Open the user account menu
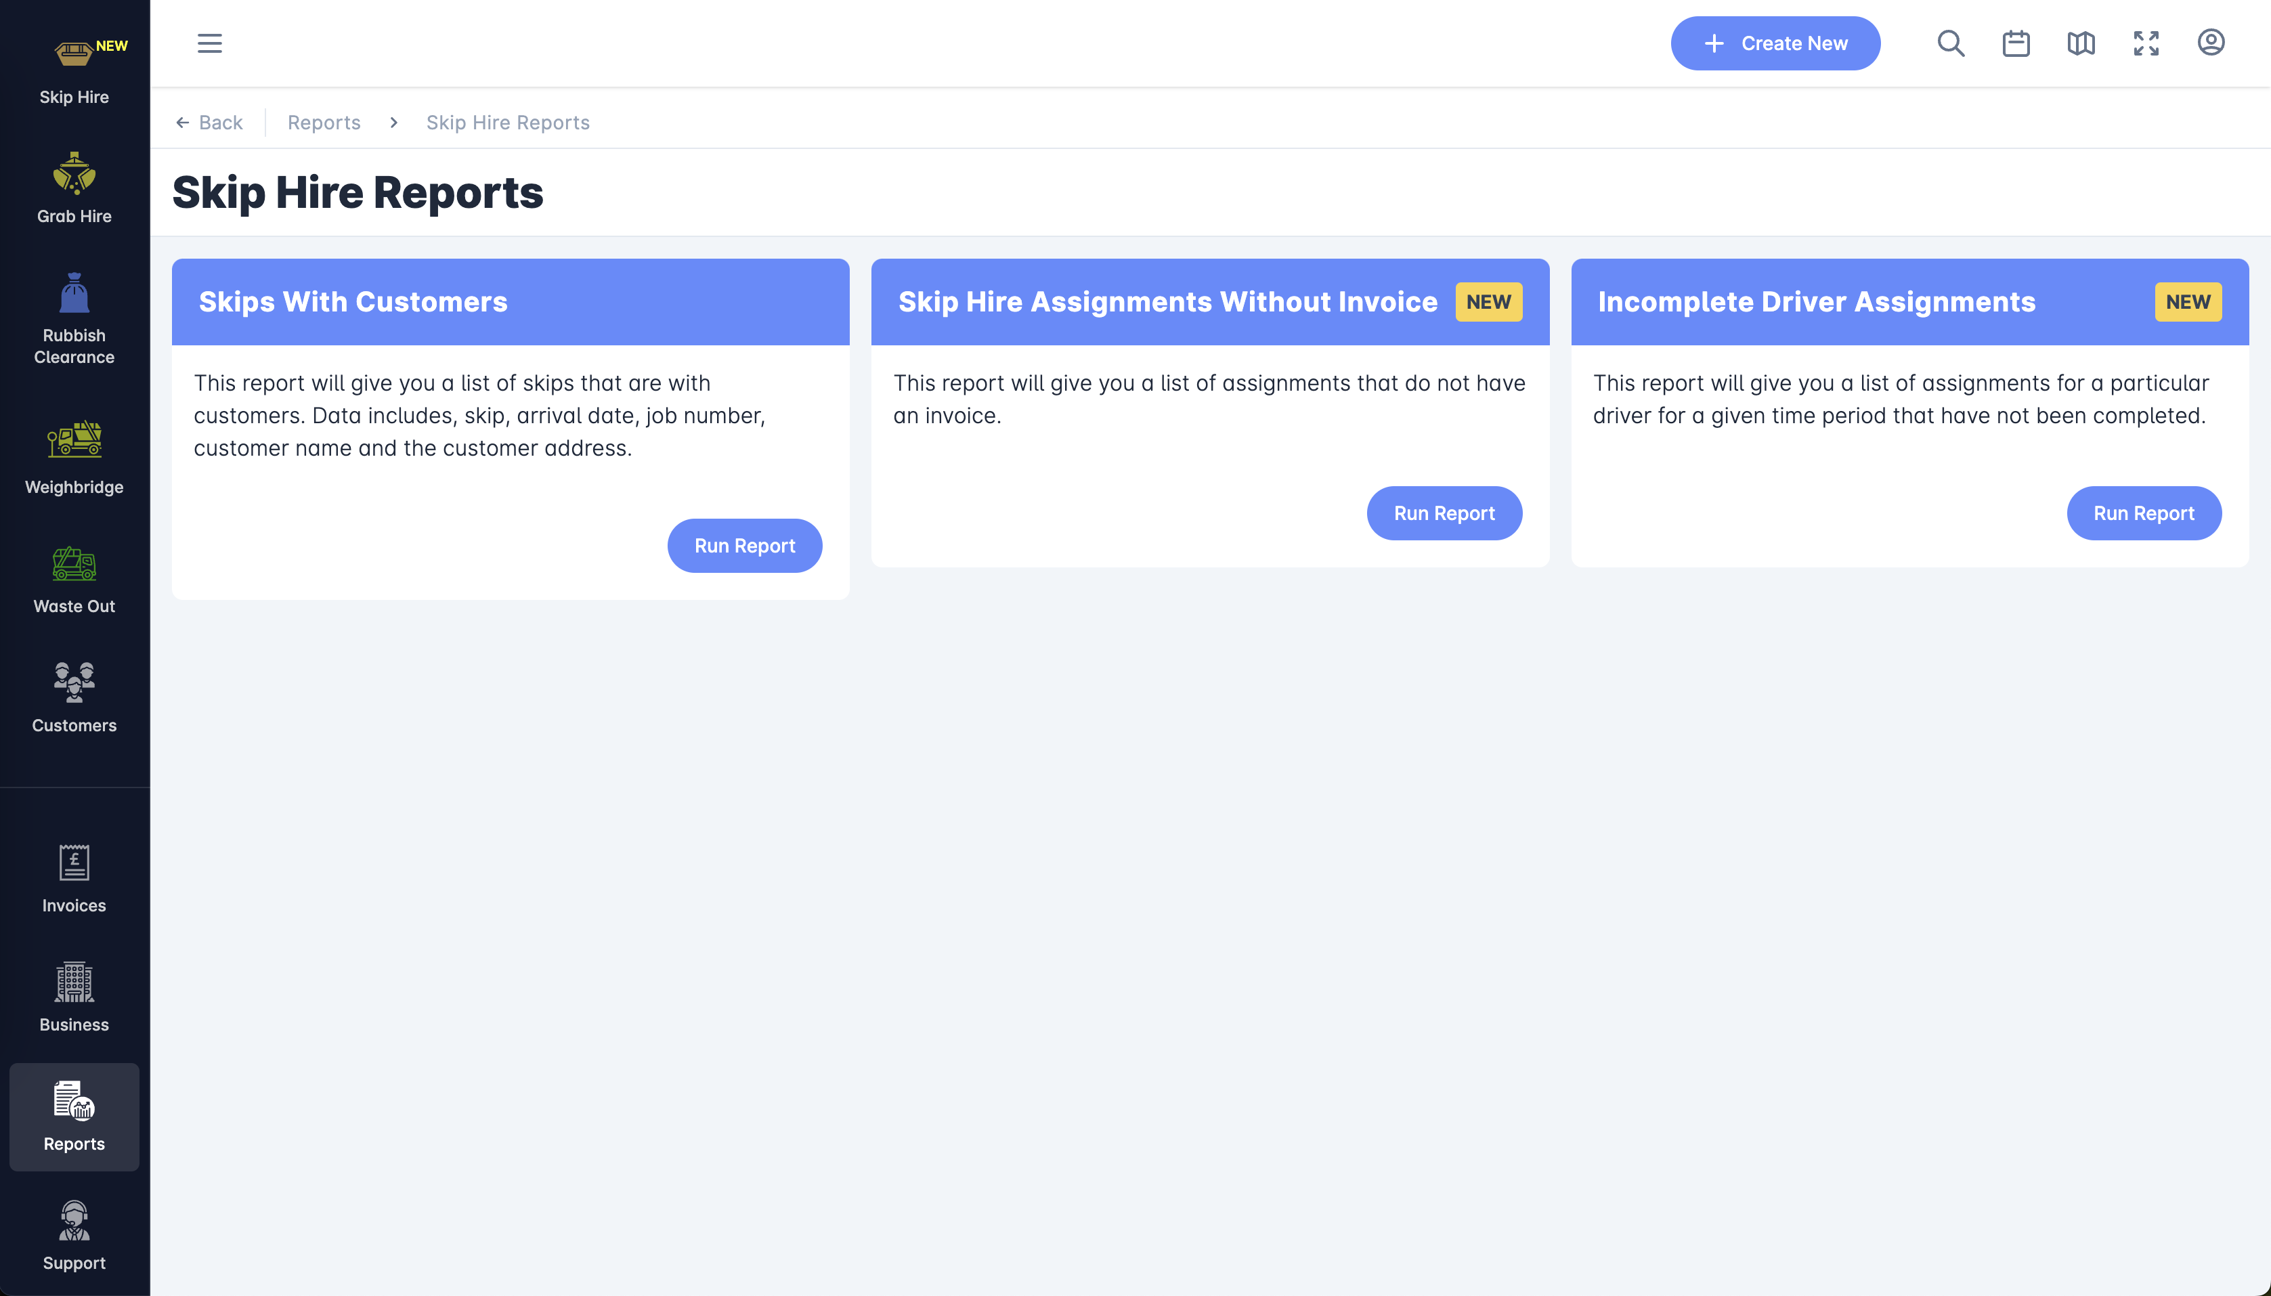Image resolution: width=2271 pixels, height=1296 pixels. 2211,43
